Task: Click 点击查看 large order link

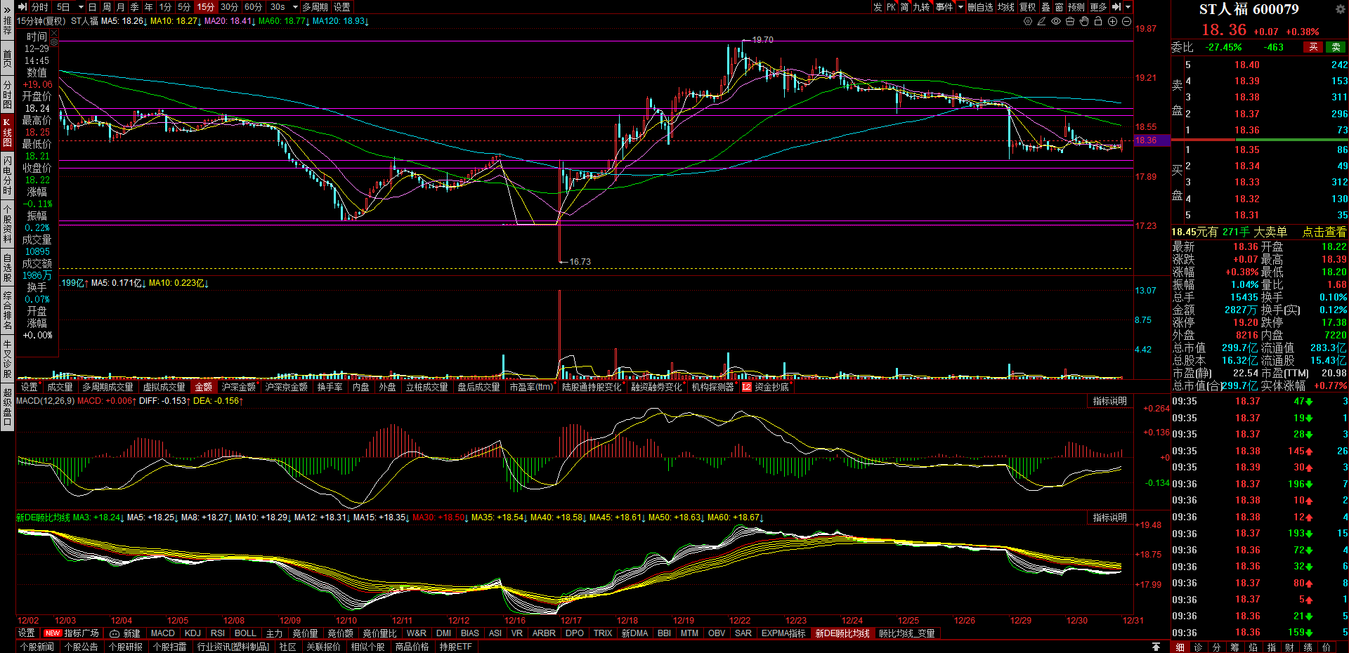Action: coord(1324,232)
